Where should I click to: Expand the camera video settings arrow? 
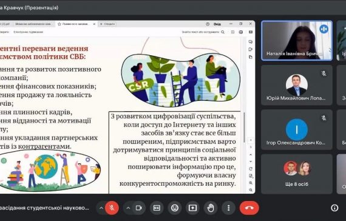(128, 208)
